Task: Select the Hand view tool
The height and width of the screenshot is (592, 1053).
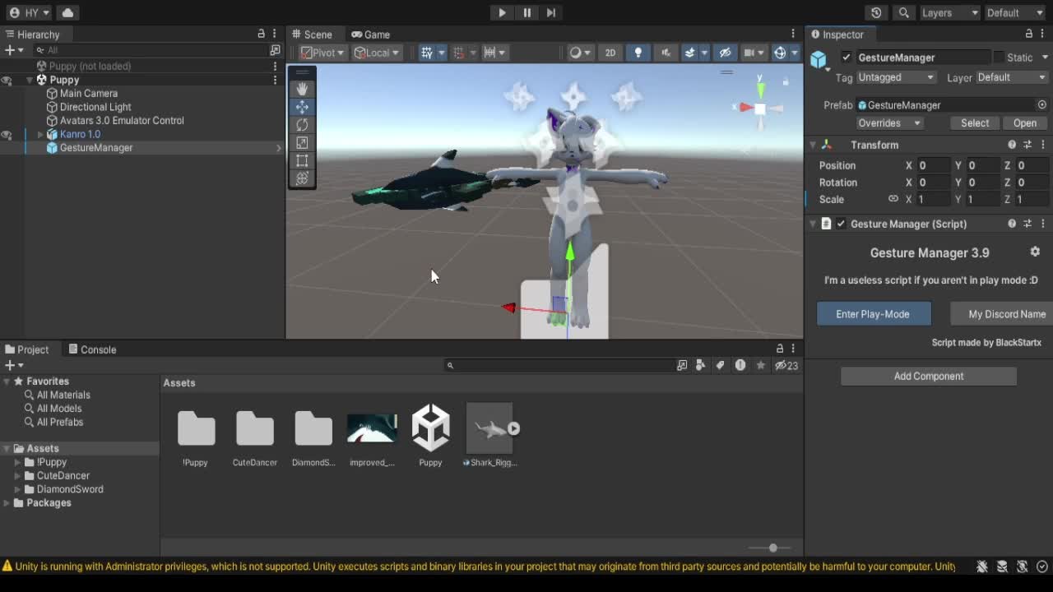Action: pyautogui.click(x=302, y=89)
